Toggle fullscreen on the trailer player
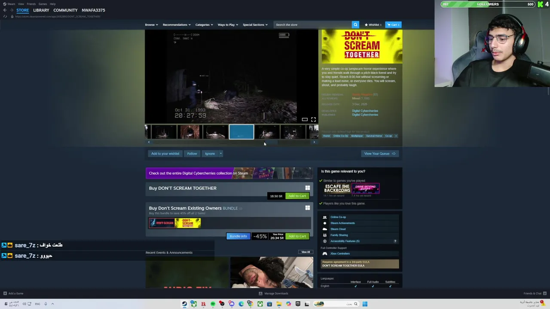Screen dimensions: 550x309 (x=313, y=119)
